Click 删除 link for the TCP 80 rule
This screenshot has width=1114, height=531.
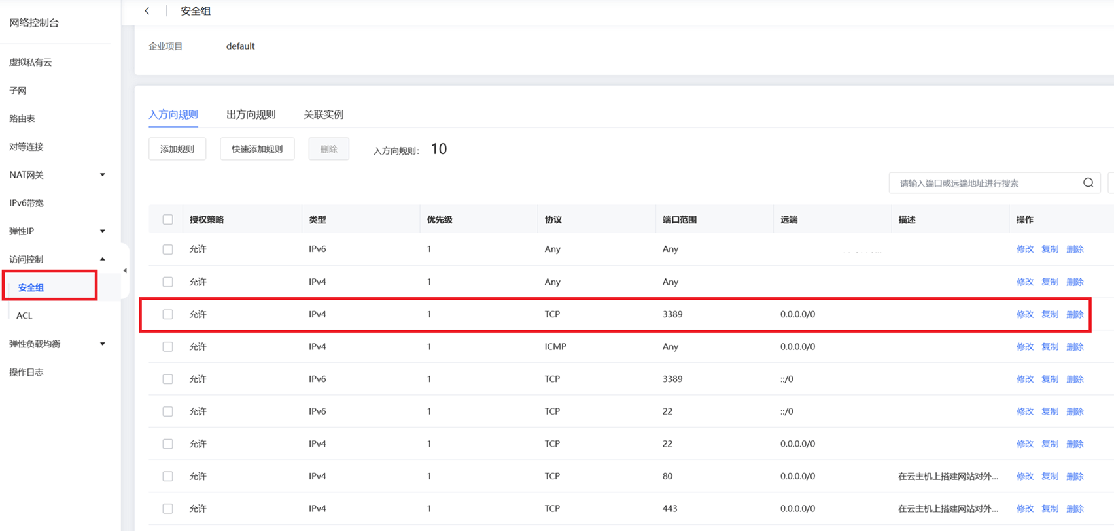click(1075, 476)
